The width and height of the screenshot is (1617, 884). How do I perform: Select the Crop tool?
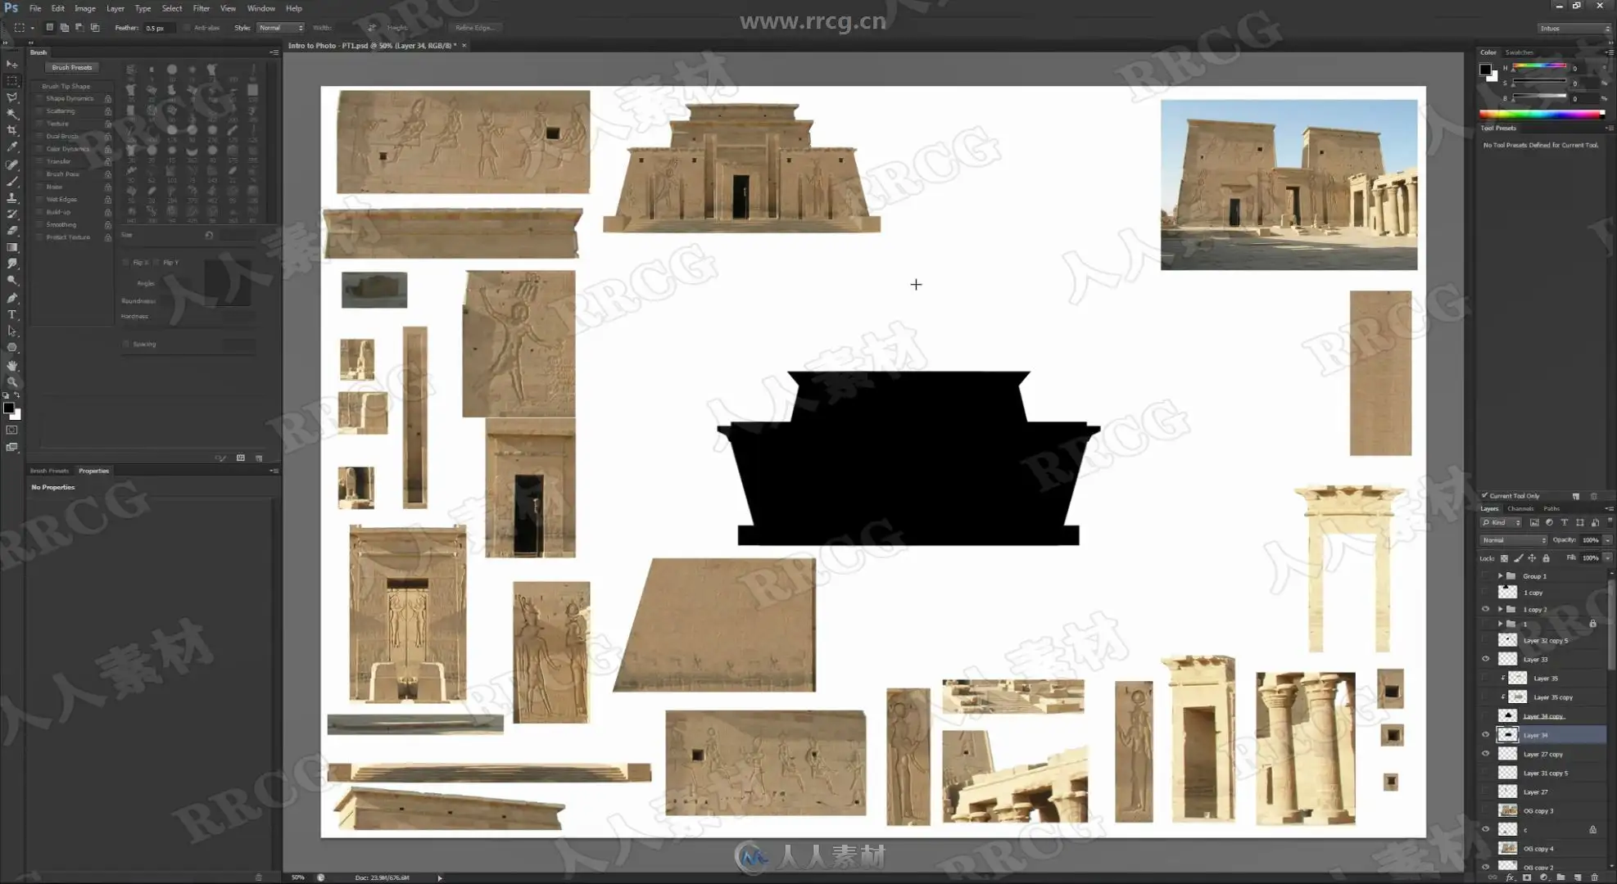point(12,131)
